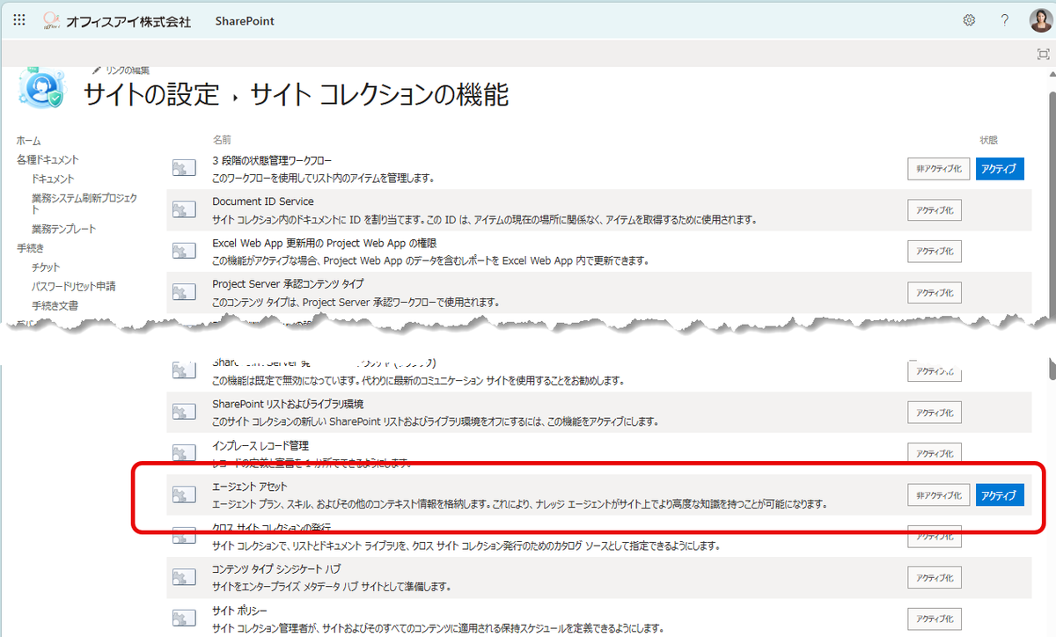Deactivate the エージェント アセット feature
Image resolution: width=1056 pixels, height=637 pixels.
point(938,495)
